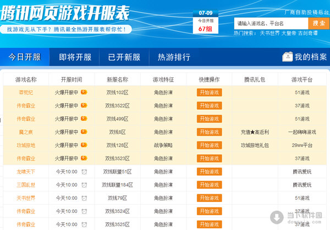Click 开始游戏 in 双线3522区 row

click(209, 105)
